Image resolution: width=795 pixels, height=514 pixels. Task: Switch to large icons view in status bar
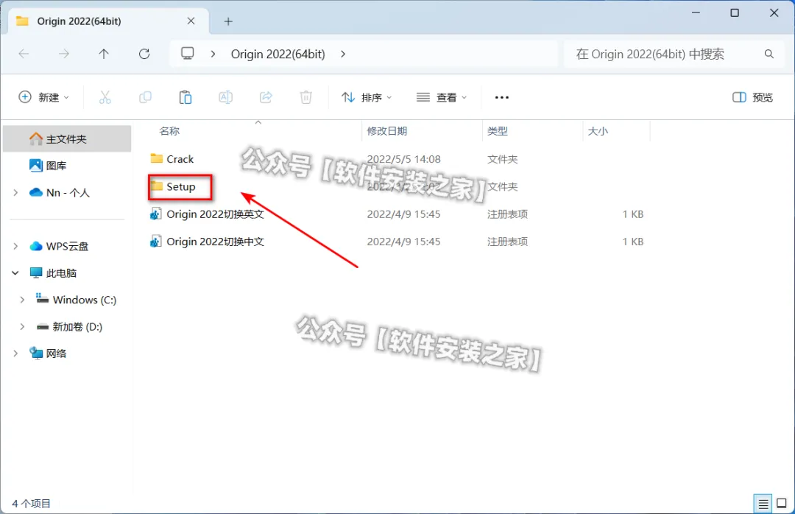tap(782, 504)
